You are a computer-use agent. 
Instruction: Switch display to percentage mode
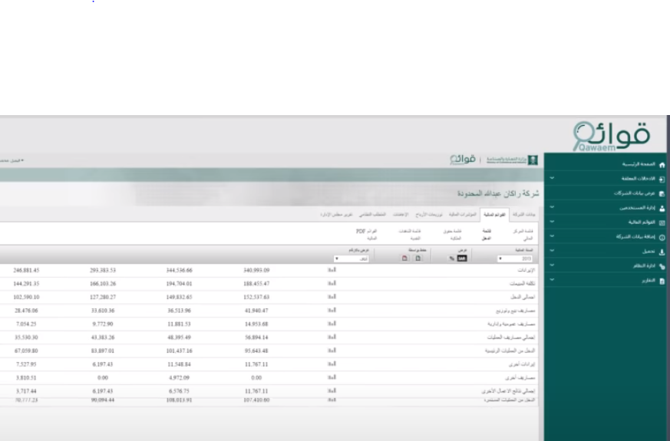point(451,259)
